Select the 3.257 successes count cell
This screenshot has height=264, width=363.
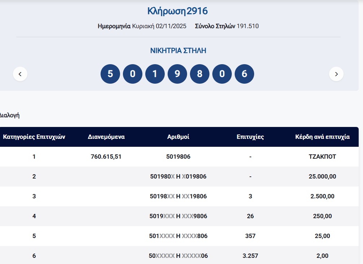point(250,256)
